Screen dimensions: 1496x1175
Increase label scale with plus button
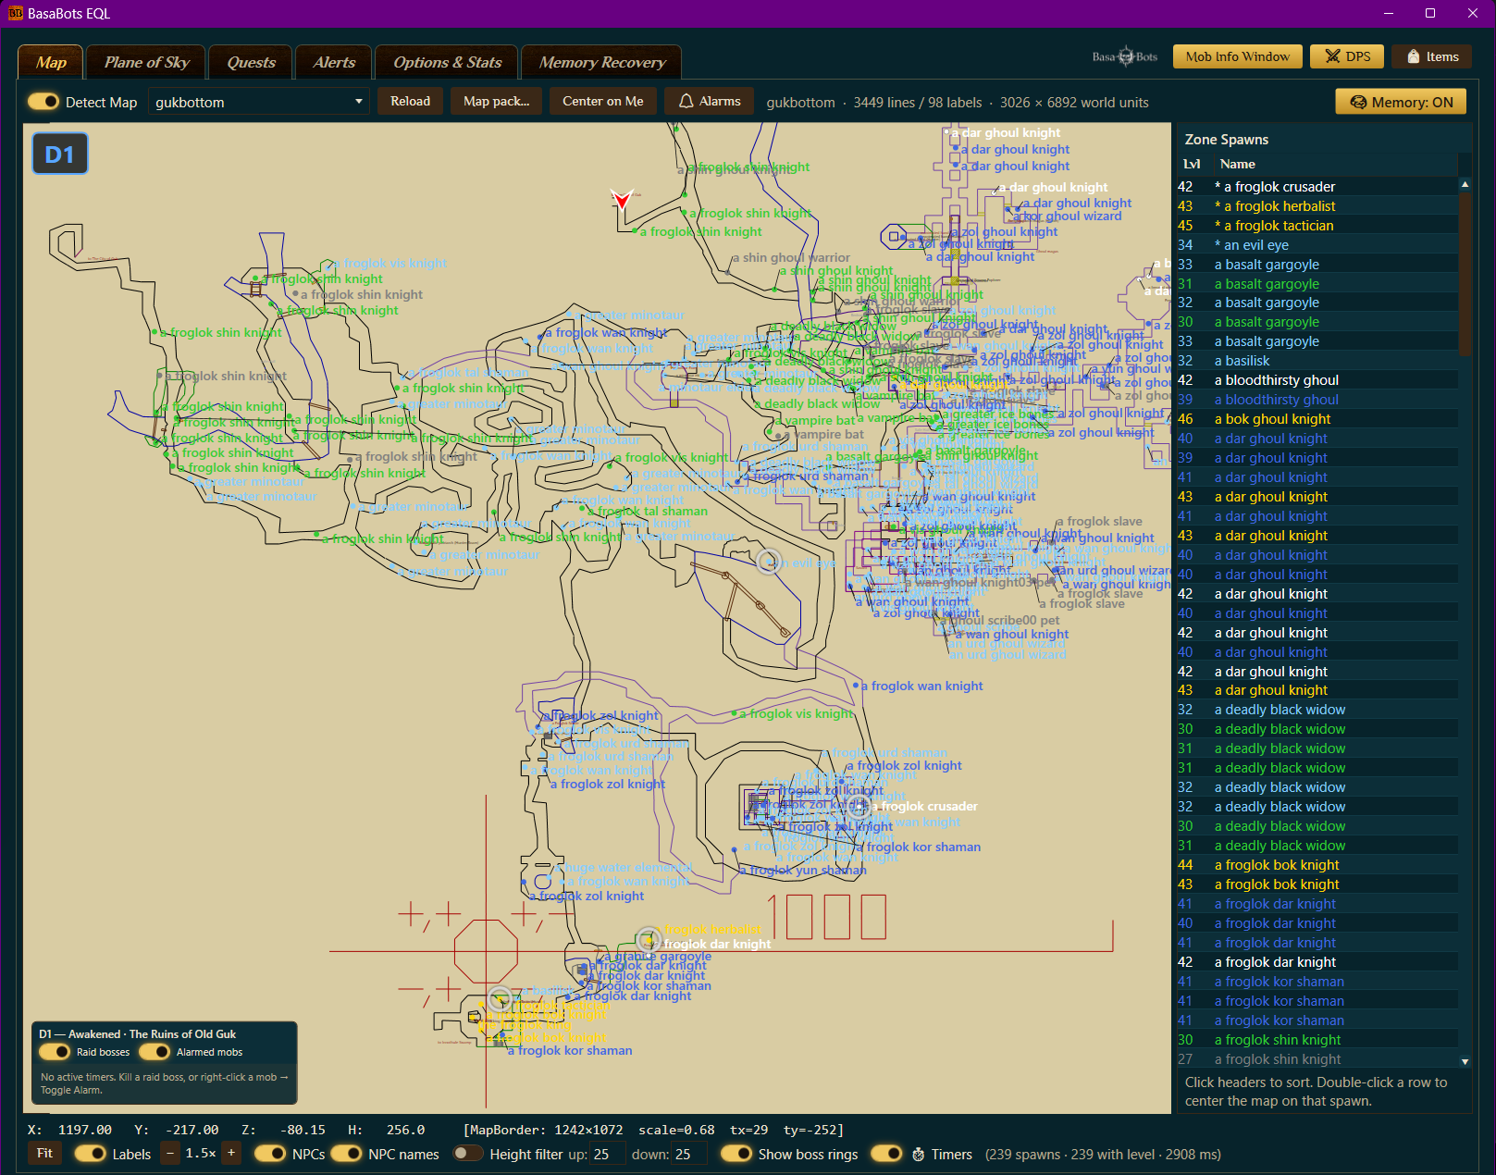(x=231, y=1154)
